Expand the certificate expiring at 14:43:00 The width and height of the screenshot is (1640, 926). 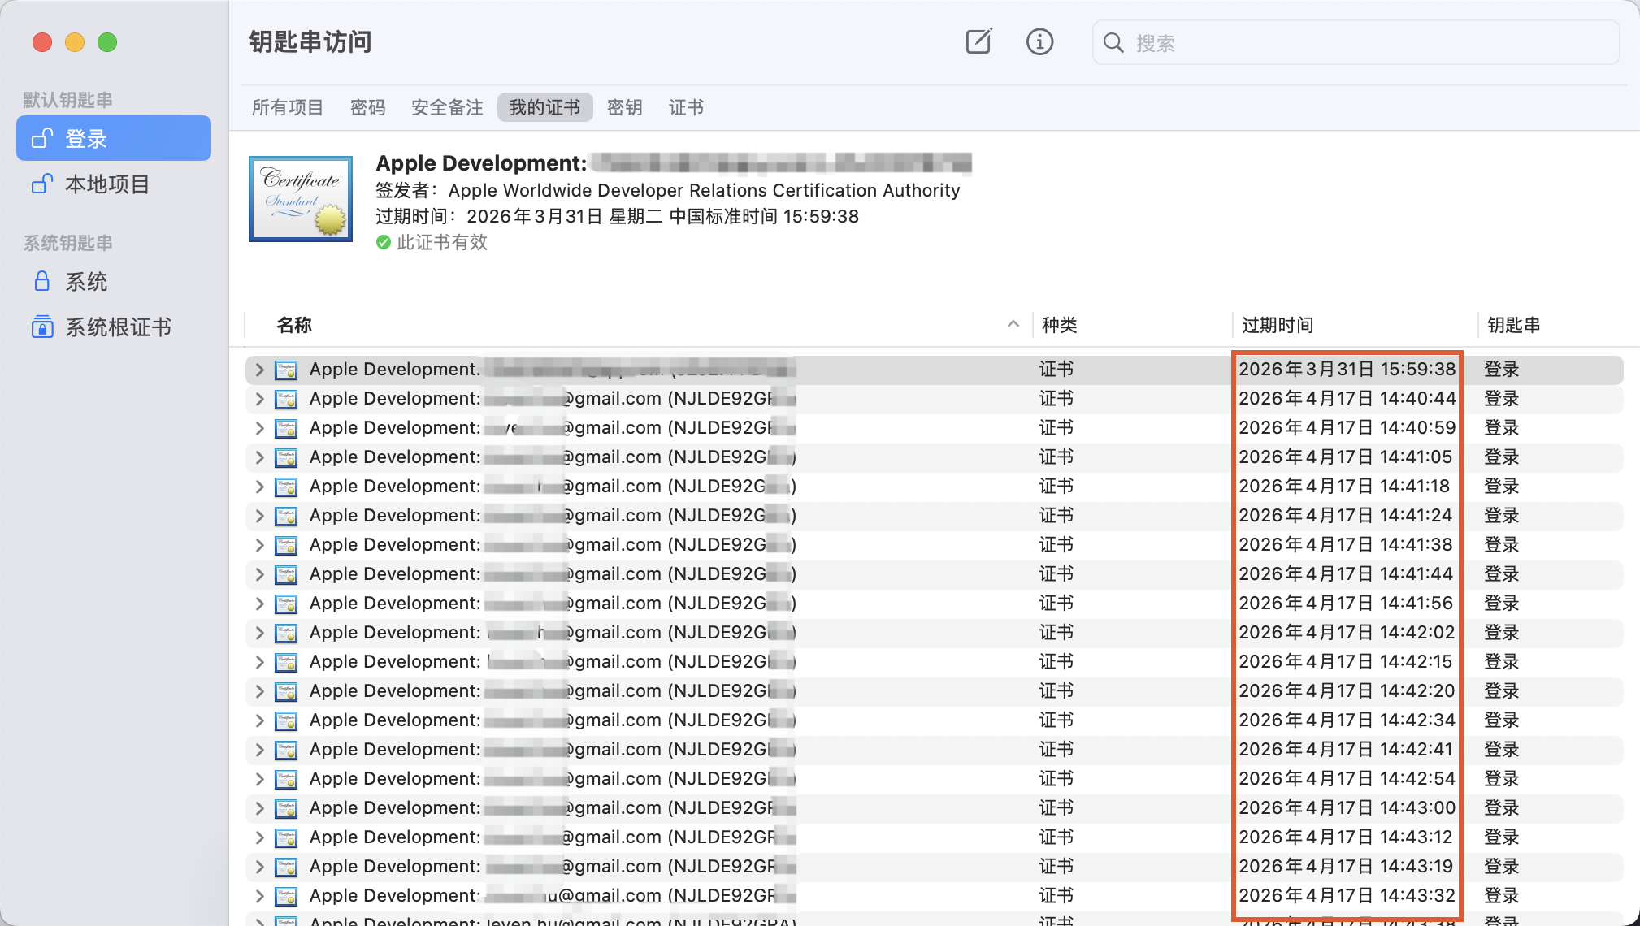259,809
